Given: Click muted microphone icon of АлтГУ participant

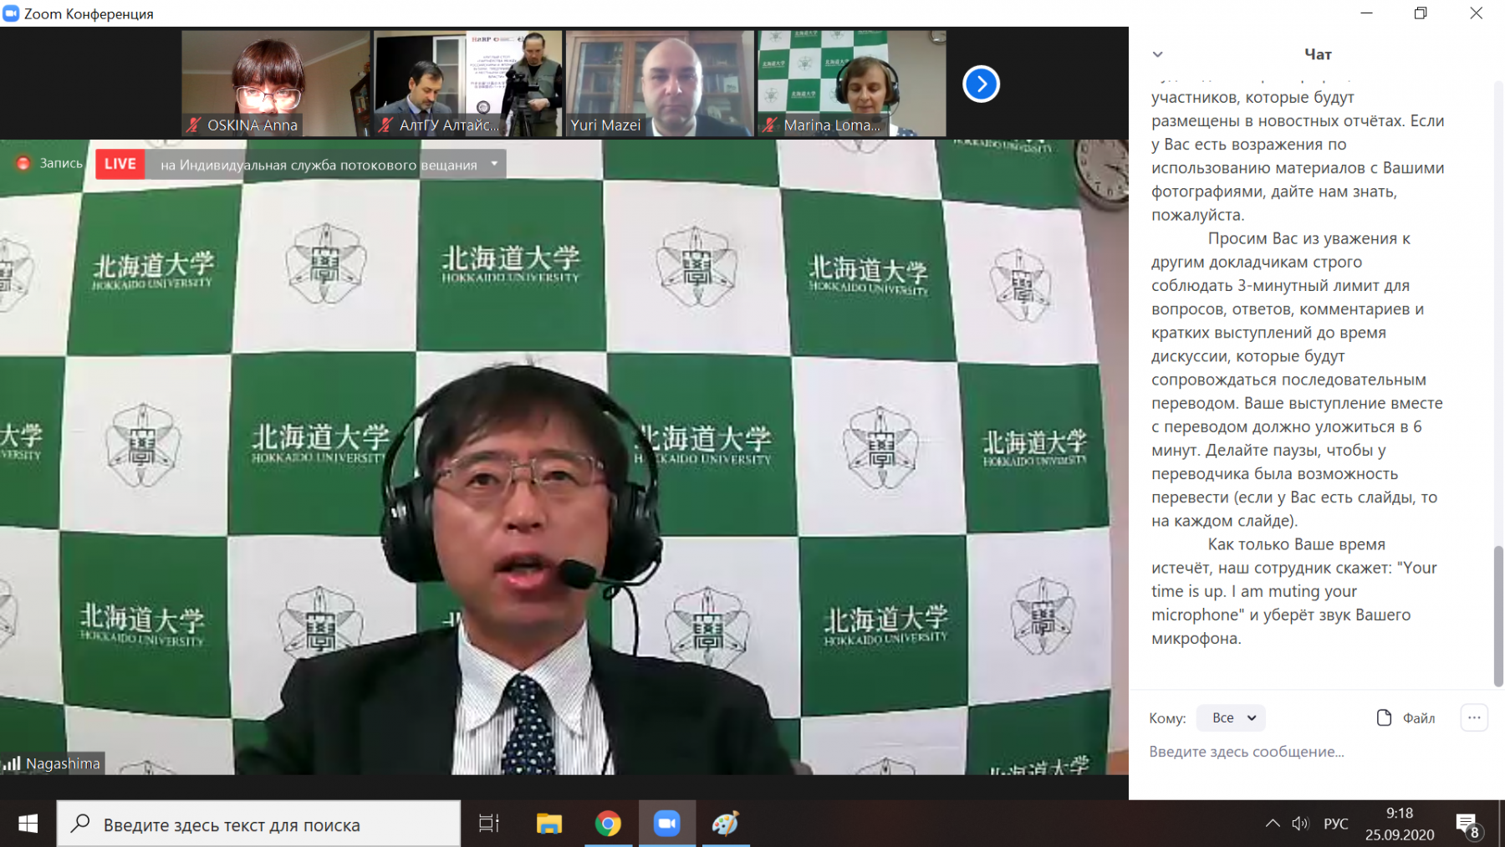Looking at the screenshot, I should tap(385, 125).
